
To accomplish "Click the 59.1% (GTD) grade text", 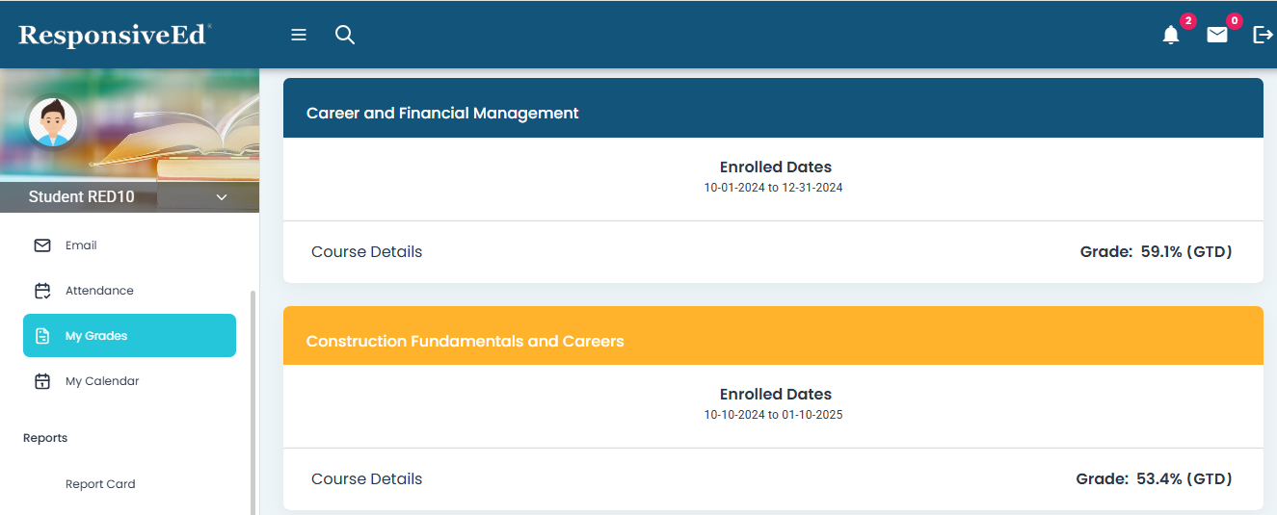I will click(x=1185, y=252).
